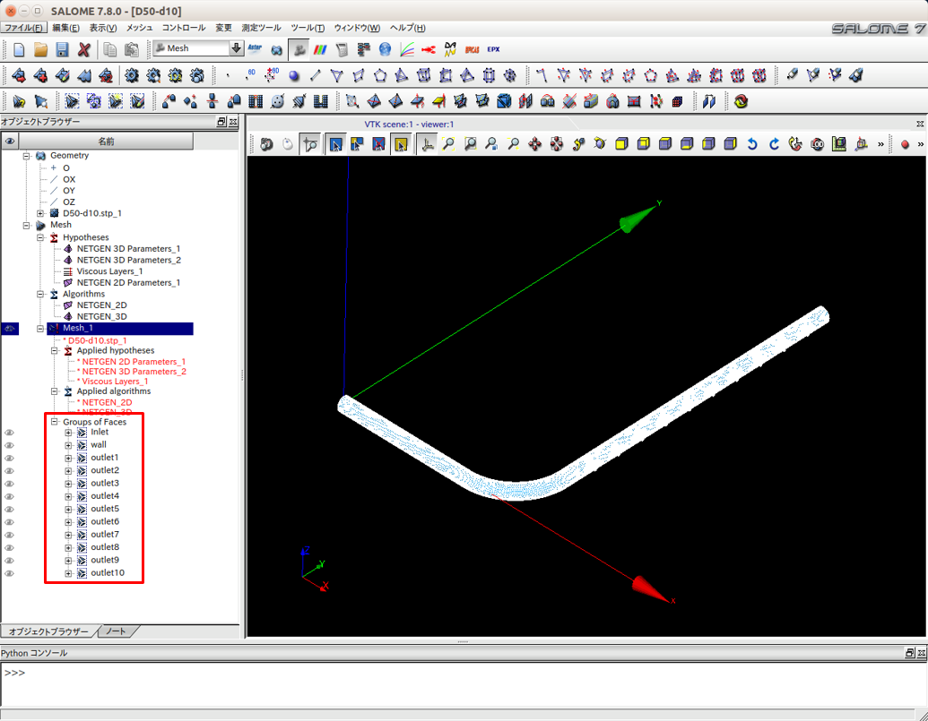Click the fit-all magnifier in viewer
This screenshot has width=928, height=721.
448,143
